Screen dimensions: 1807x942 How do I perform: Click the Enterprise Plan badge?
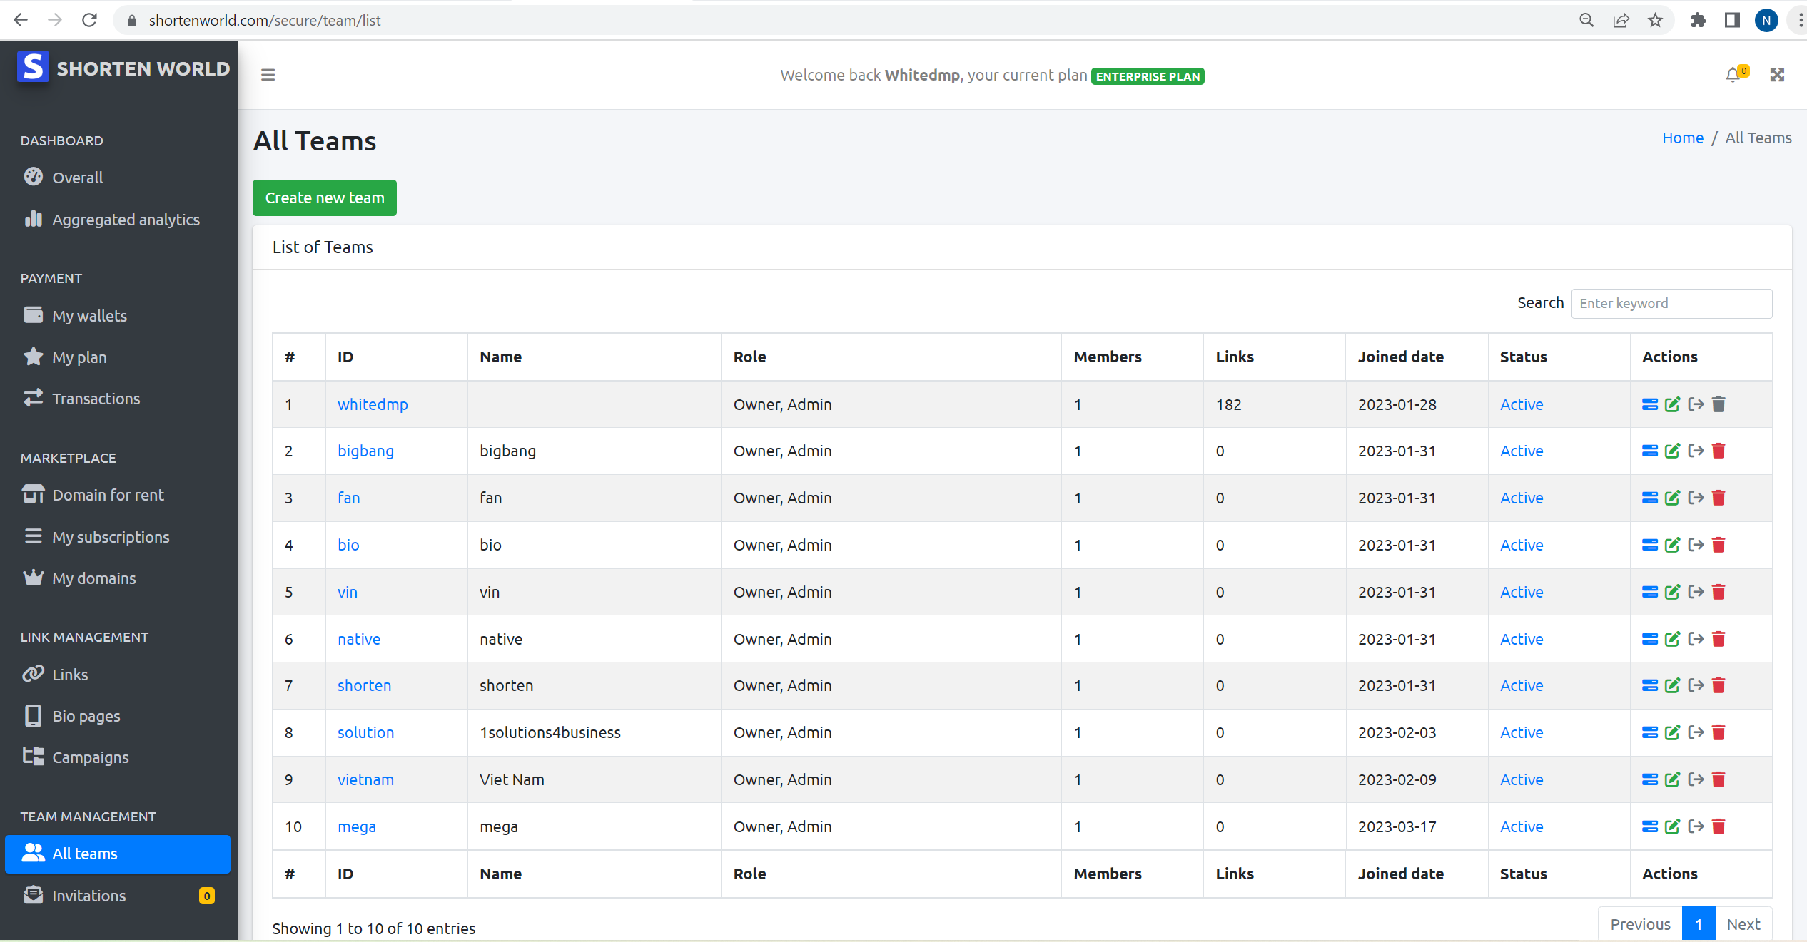(x=1148, y=76)
